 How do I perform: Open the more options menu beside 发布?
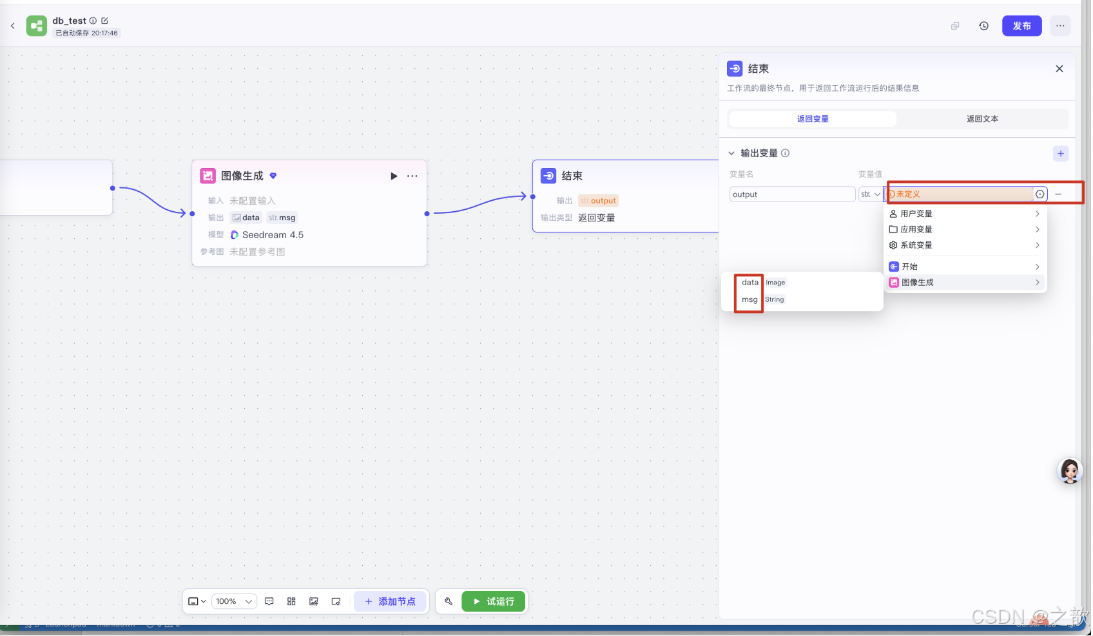[x=1061, y=26]
